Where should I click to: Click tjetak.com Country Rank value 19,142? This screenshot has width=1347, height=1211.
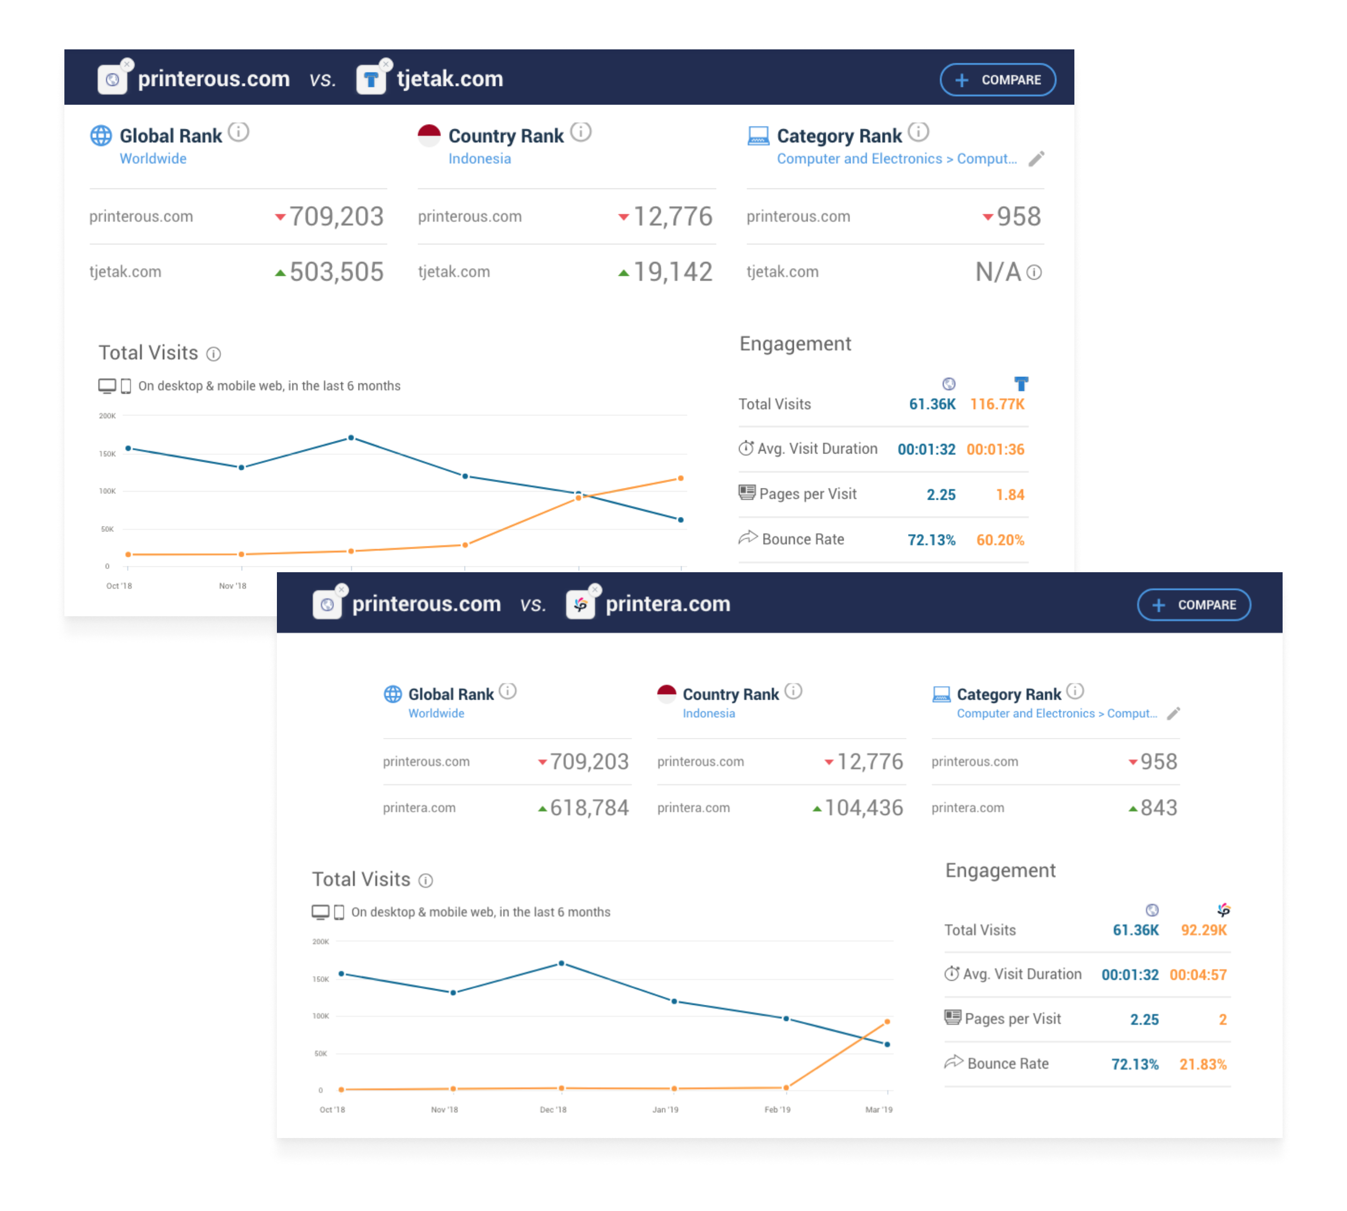click(x=672, y=272)
